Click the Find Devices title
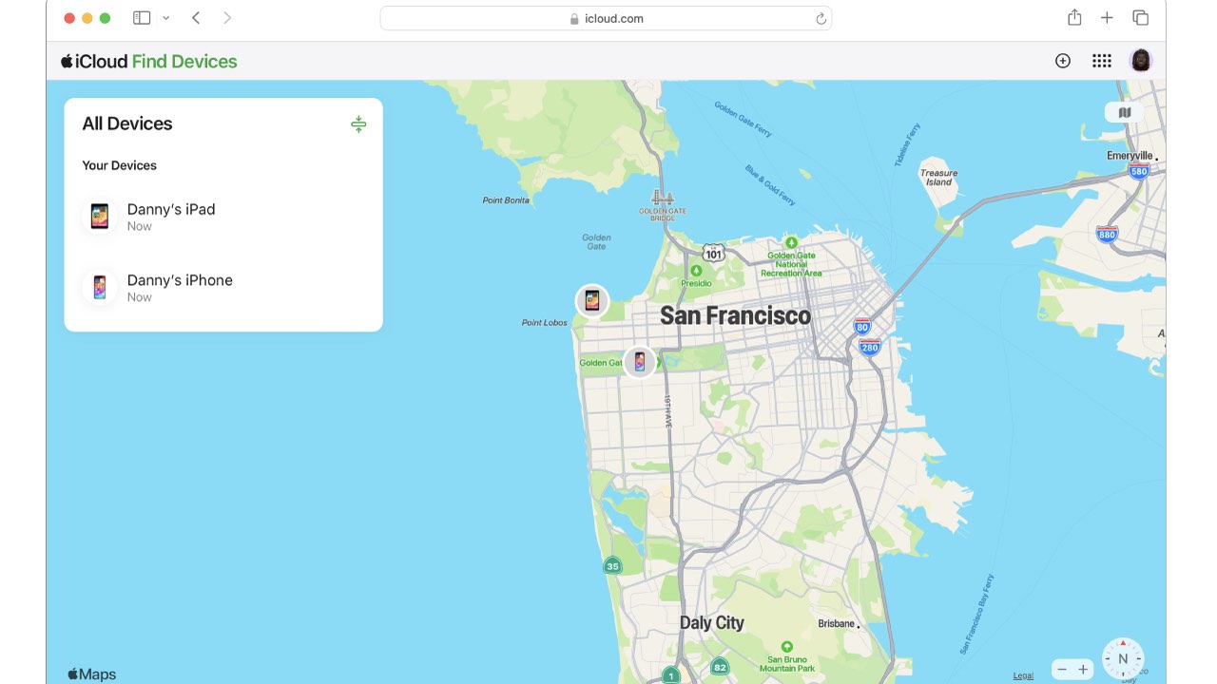 point(184,62)
